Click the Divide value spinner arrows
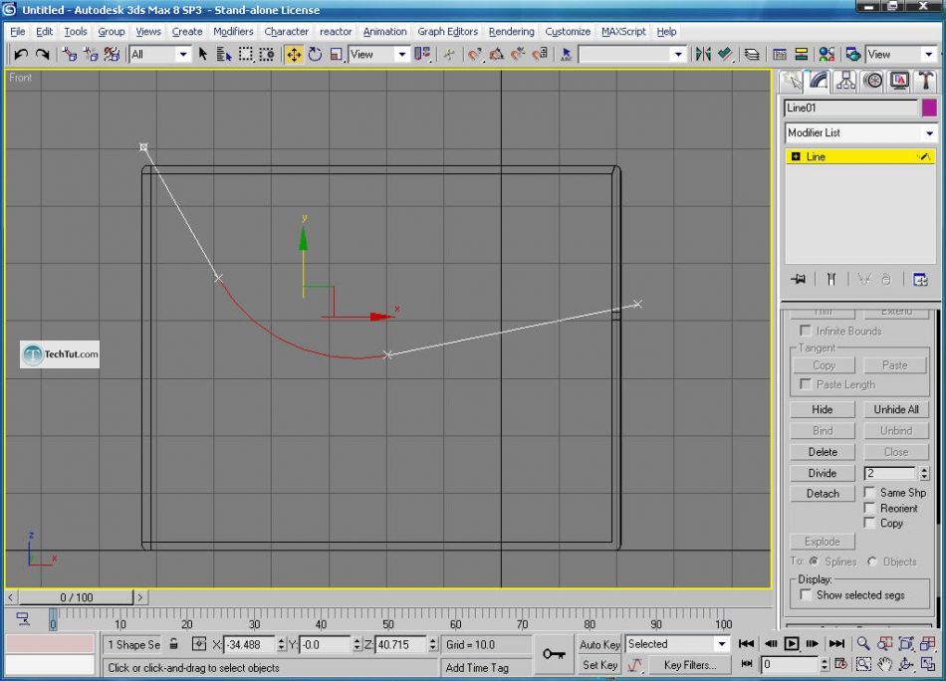946x681 pixels. (924, 473)
